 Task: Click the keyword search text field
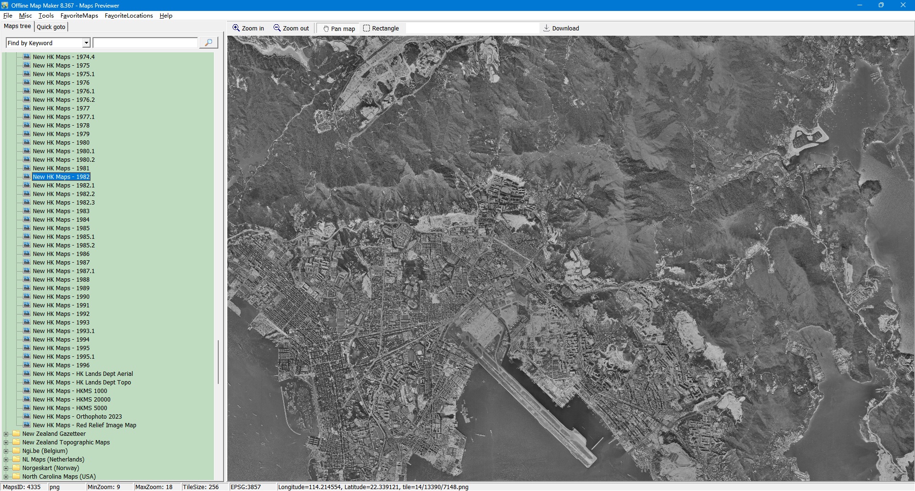coord(145,43)
